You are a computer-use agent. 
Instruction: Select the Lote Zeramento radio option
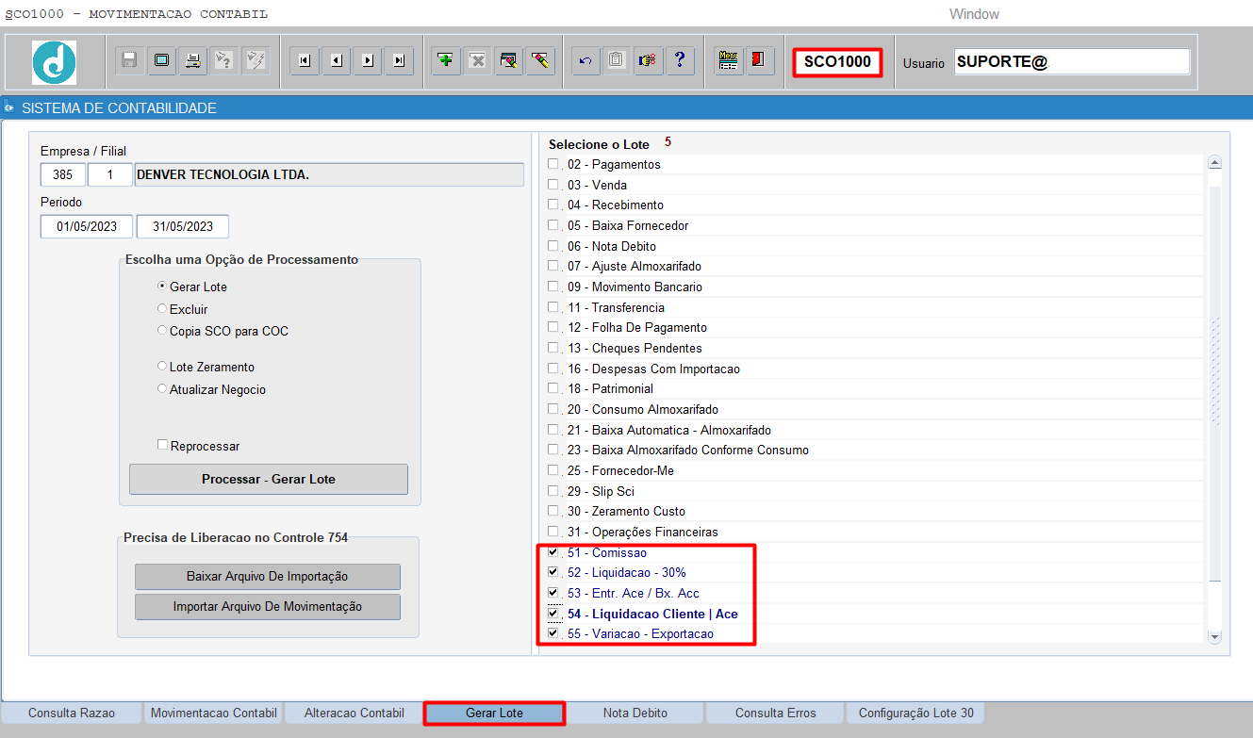tap(162, 367)
